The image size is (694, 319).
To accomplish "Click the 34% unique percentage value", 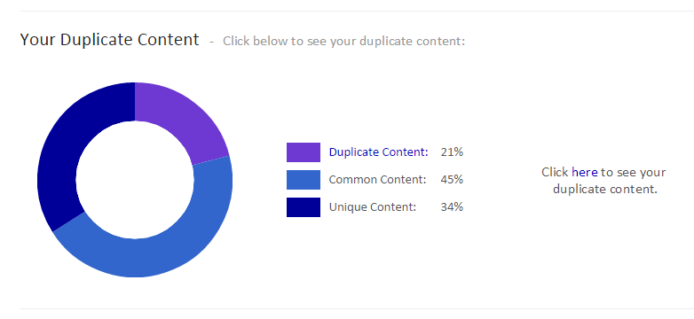I will [x=452, y=207].
